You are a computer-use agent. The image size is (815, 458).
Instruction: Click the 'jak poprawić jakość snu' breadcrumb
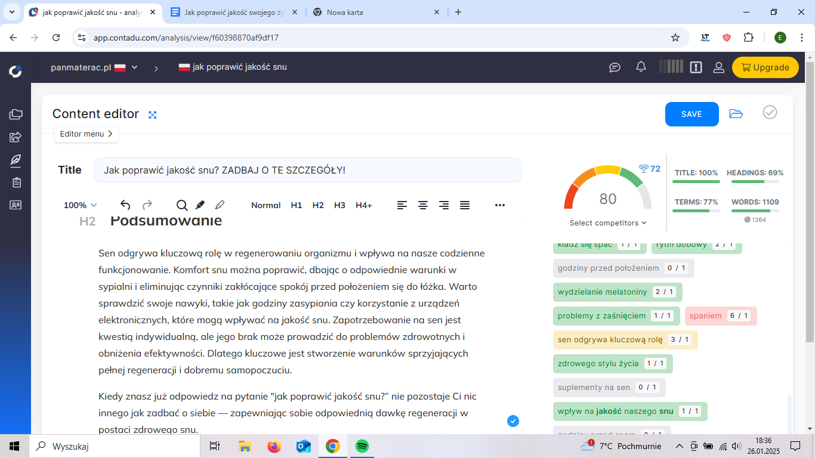(233, 67)
